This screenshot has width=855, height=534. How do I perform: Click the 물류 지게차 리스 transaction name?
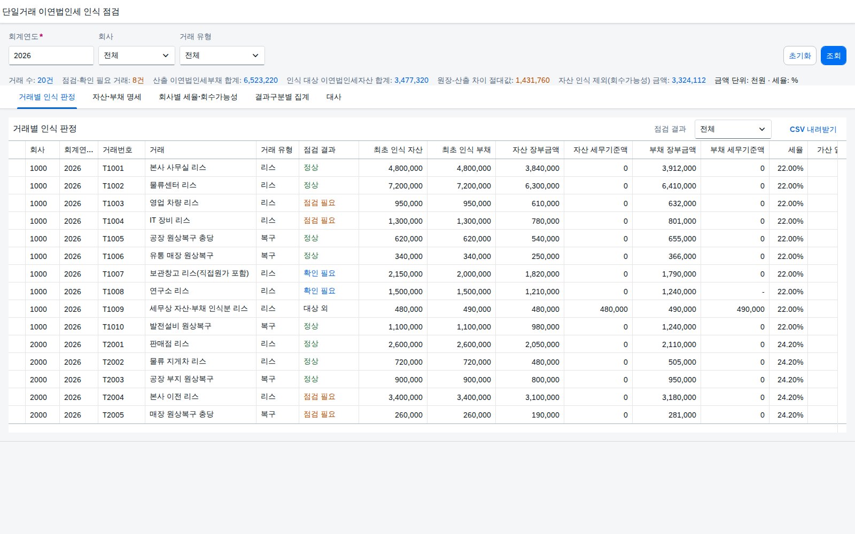(178, 362)
